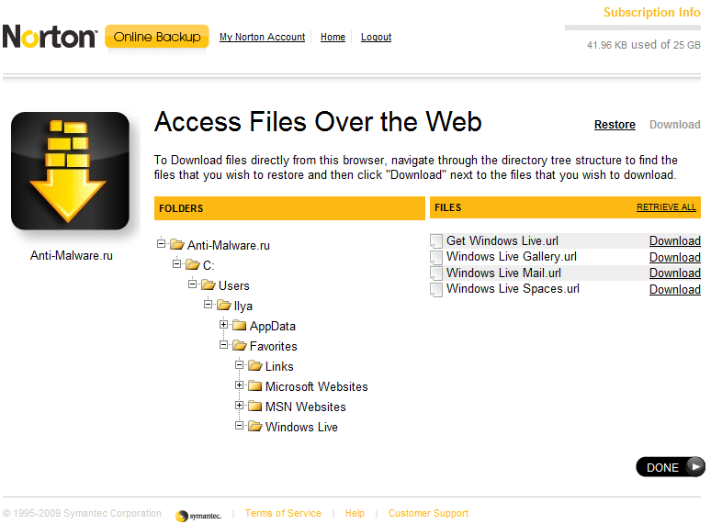Click the yellow download arrow backup icon
Viewport: 711px width, 524px height.
click(x=70, y=171)
